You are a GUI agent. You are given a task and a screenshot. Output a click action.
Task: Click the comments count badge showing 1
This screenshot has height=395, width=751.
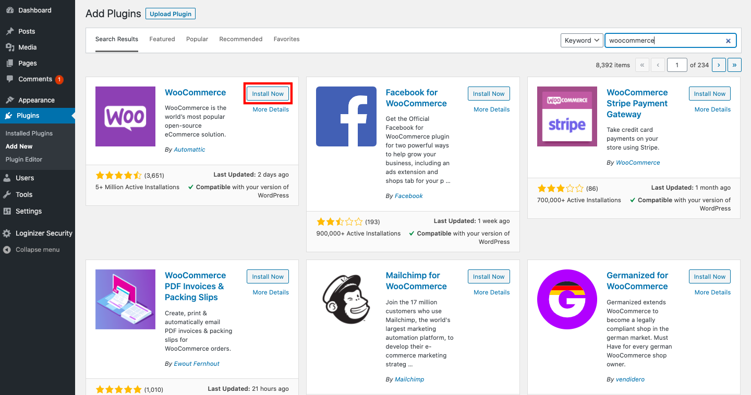pyautogui.click(x=59, y=79)
